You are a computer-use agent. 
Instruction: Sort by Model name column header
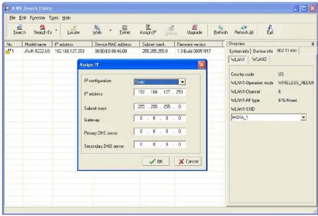coord(38,44)
